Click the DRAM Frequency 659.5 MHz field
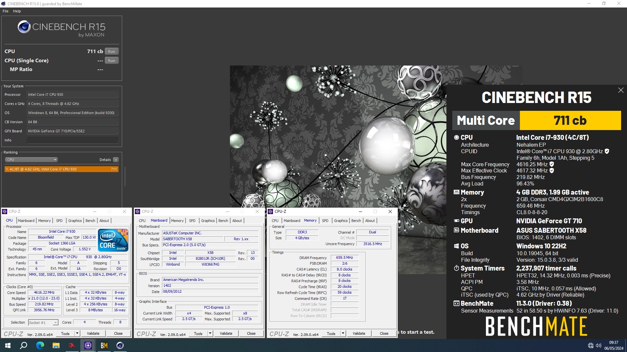627x352 pixels. (345, 257)
